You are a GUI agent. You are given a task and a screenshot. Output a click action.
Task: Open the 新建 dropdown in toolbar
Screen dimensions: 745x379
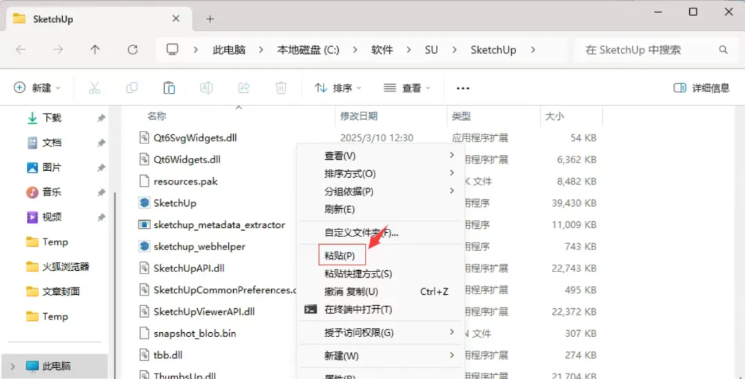tap(37, 88)
